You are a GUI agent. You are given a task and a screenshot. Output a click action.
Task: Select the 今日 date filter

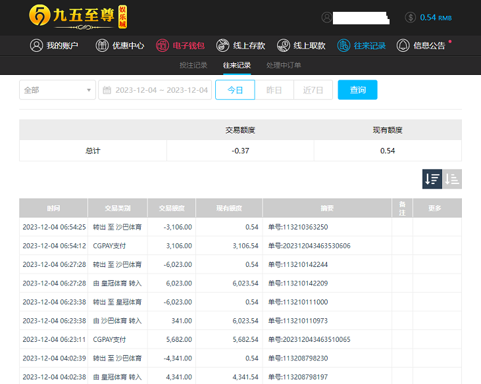point(235,90)
